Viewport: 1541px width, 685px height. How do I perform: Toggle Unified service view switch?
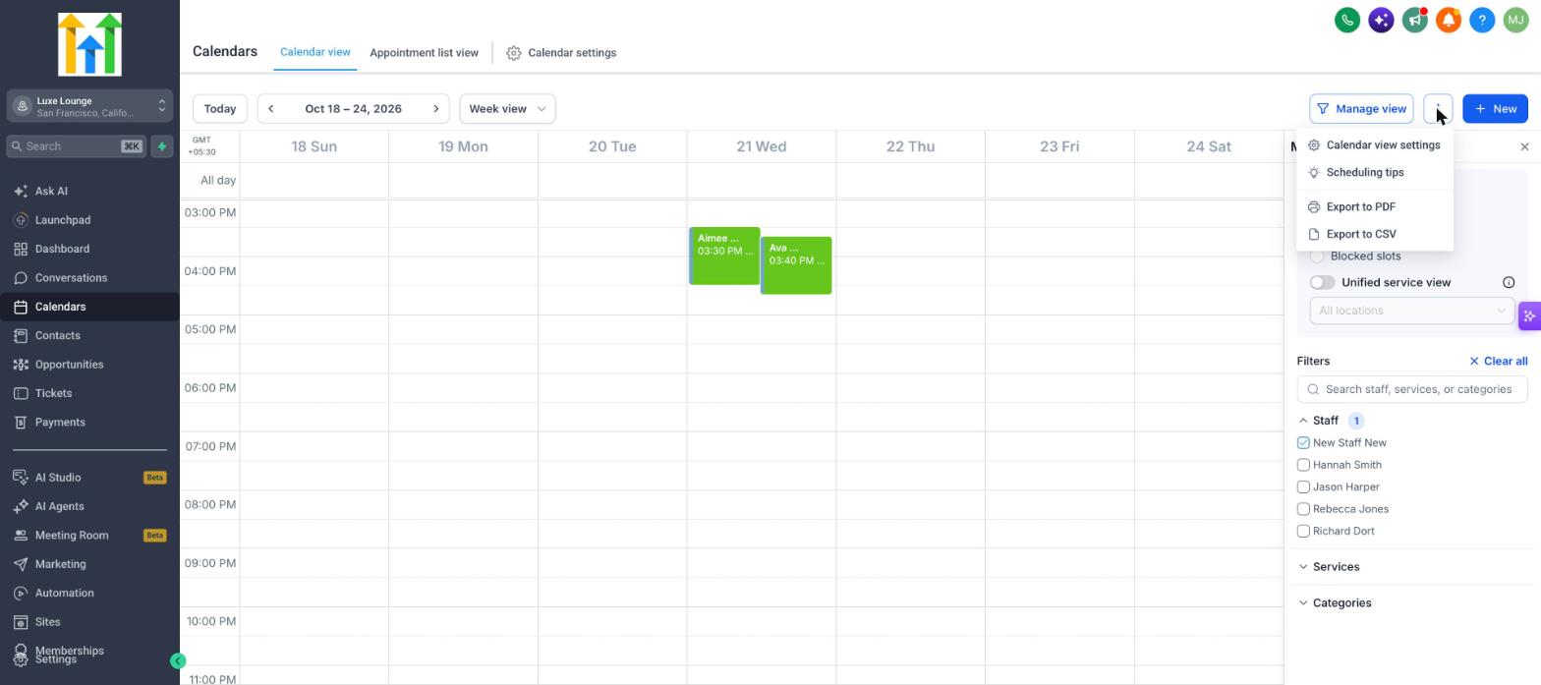pos(1322,283)
